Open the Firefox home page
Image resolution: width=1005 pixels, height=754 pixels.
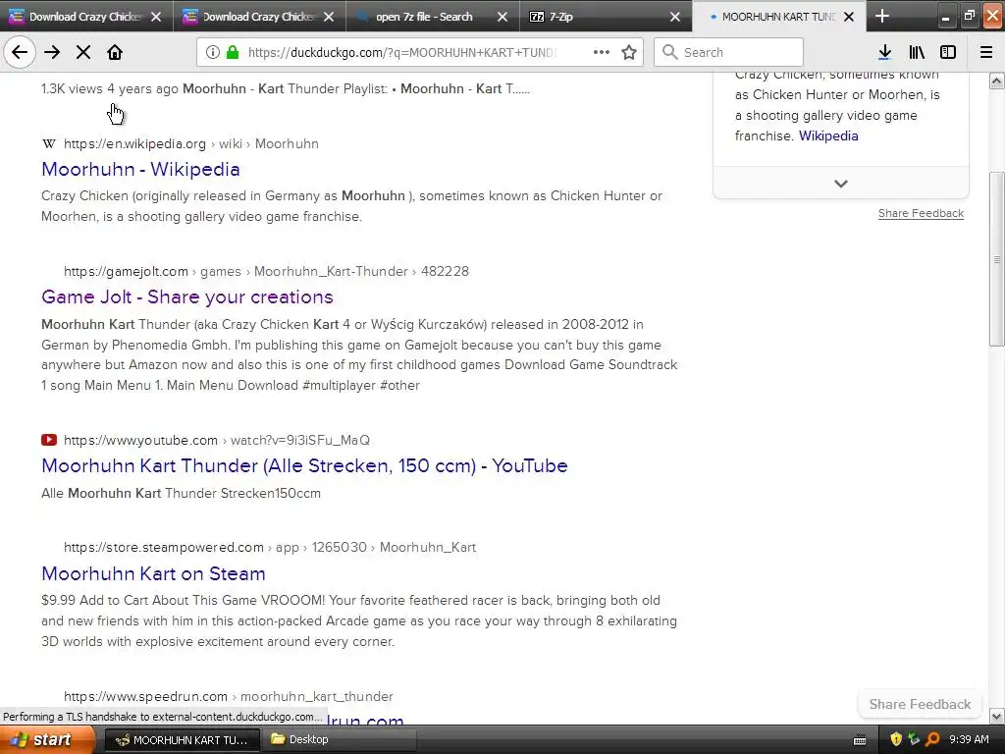[x=115, y=52]
